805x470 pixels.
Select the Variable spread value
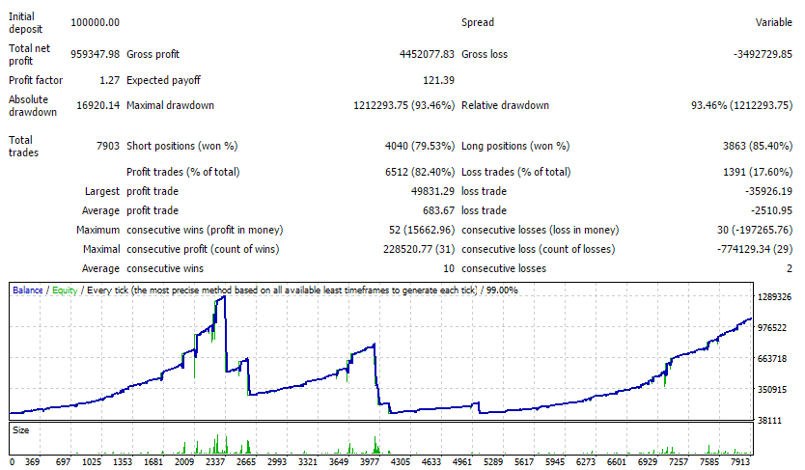click(x=774, y=22)
